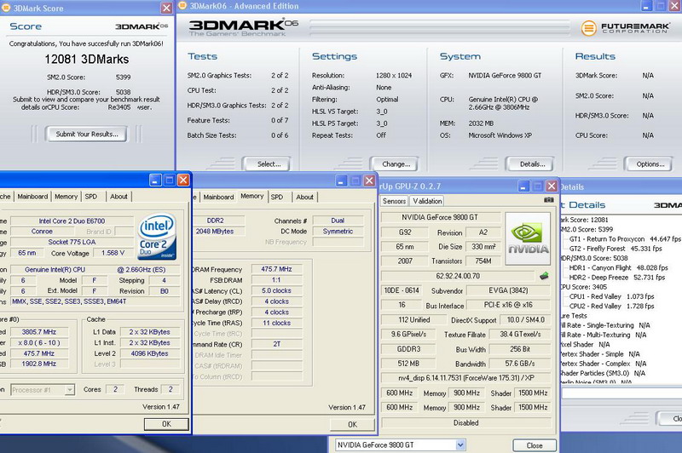Open About tab in CPU-Z CPU window
Viewport: 682px width, 453px height.
click(x=118, y=197)
